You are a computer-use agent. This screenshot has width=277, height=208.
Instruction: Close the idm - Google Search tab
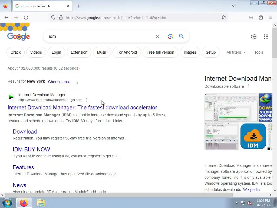(x=68, y=6)
